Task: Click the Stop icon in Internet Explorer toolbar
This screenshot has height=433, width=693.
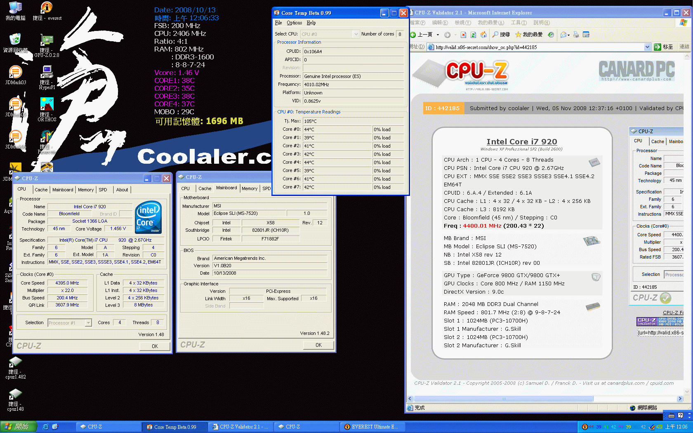Action: pos(463,35)
